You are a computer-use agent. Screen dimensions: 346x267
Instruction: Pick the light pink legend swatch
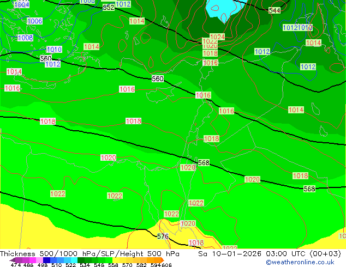(39, 260)
